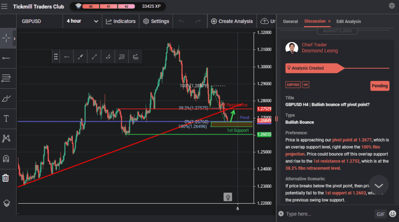Select the horizontal line drawing tool
Image resolution: width=399 pixels, height=222 pixels.
click(x=6, y=58)
